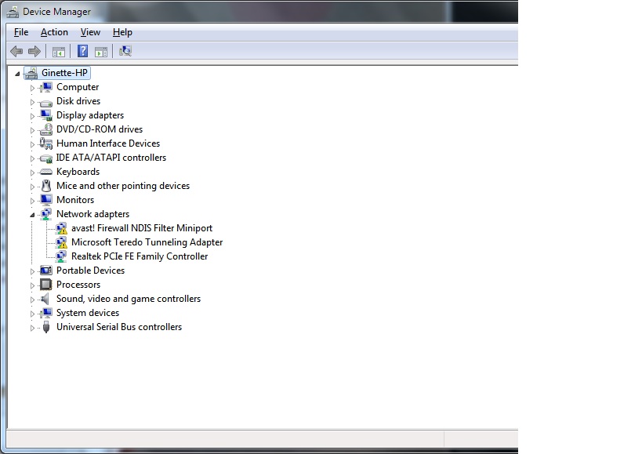Open the File menu
The image size is (642, 454).
[x=21, y=32]
